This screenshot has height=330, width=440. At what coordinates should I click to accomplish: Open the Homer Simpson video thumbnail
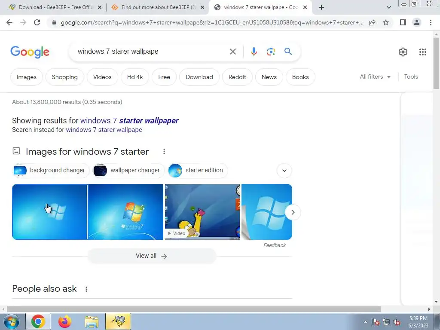[202, 212]
